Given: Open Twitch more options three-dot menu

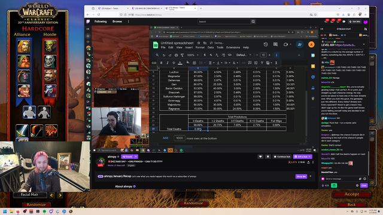Looking at the screenshot, I should [129, 21].
